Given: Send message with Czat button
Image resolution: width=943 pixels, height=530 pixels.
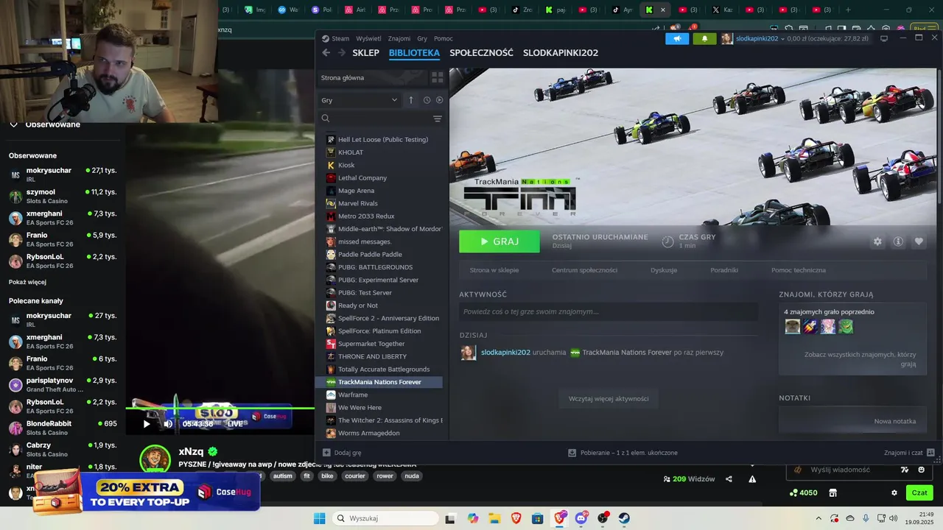Looking at the screenshot, I should 919,493.
